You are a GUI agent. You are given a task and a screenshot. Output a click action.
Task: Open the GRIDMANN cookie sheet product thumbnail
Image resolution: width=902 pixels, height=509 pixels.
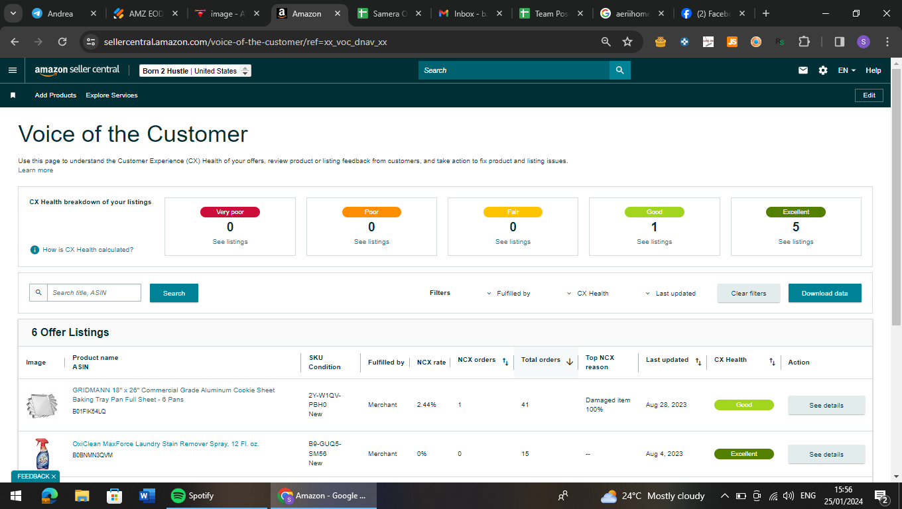tap(42, 405)
